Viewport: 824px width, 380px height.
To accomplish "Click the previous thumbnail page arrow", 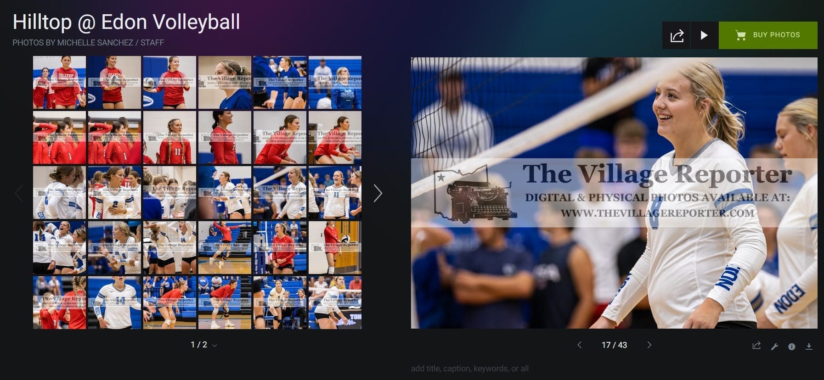I will pos(19,193).
